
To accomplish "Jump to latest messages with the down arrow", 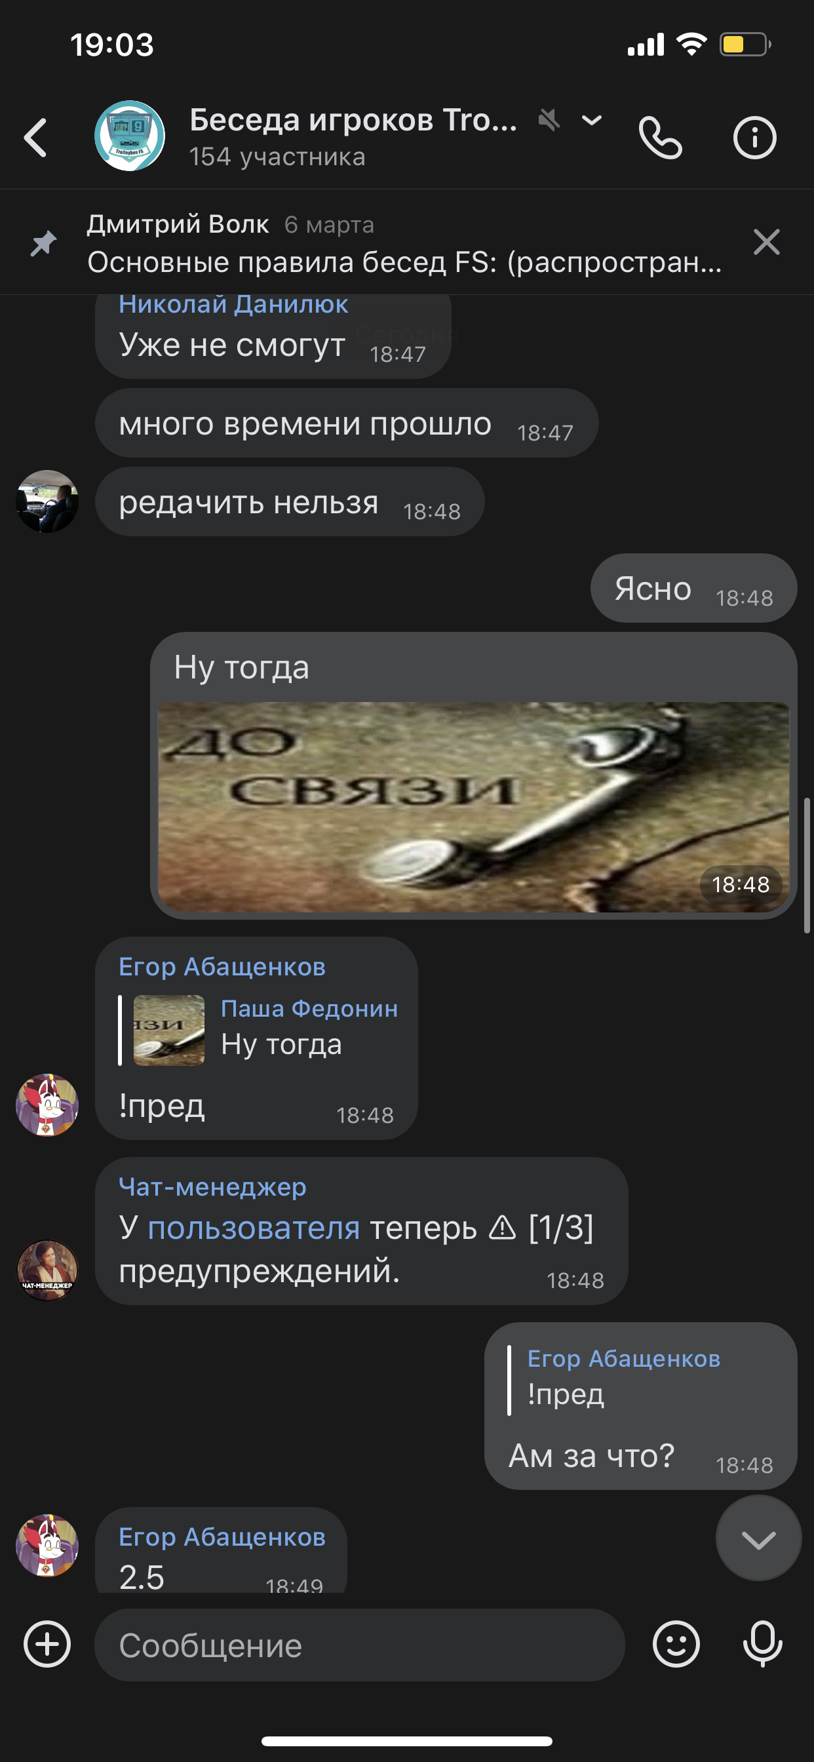I will point(758,1539).
